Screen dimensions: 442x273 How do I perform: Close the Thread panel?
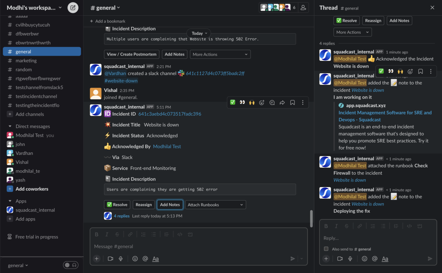[x=432, y=7]
